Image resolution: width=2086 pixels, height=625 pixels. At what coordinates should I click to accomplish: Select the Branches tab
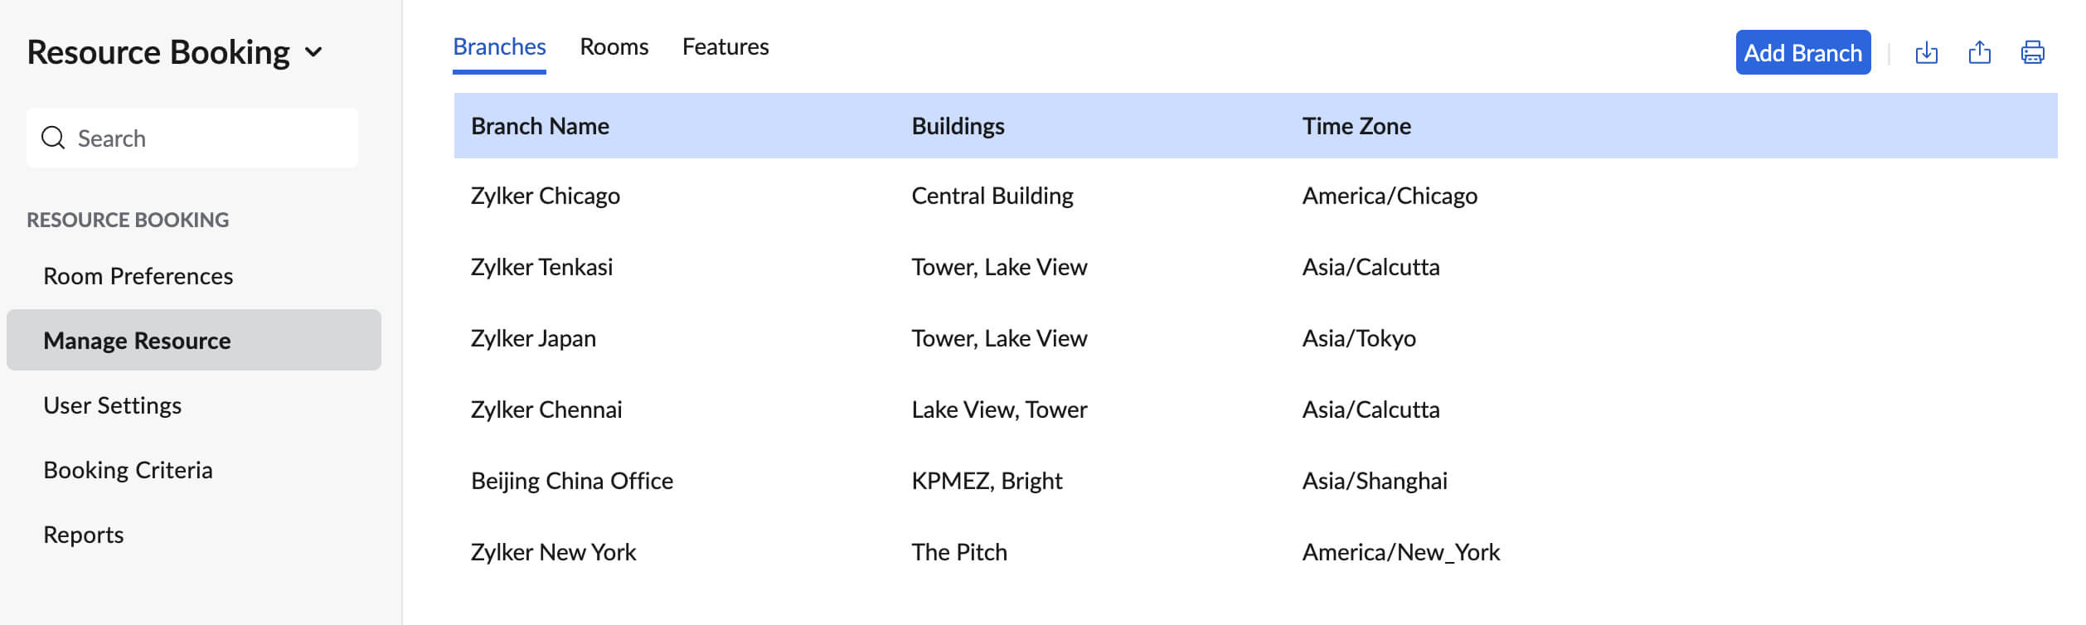coord(499,47)
